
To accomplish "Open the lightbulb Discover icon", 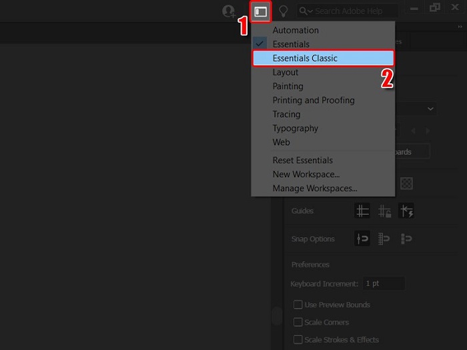I will point(284,11).
